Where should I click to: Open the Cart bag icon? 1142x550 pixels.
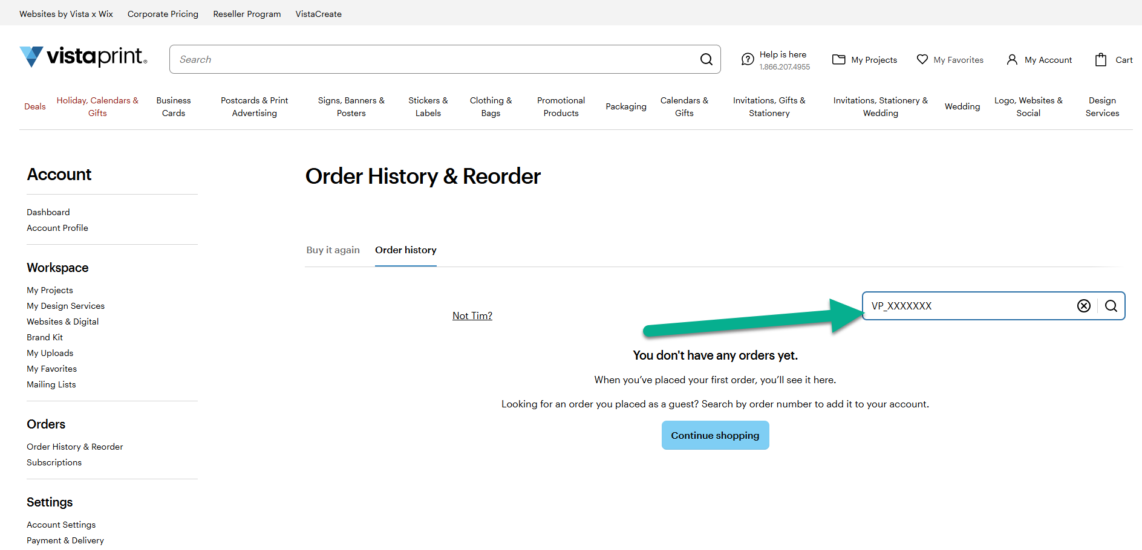pyautogui.click(x=1101, y=59)
